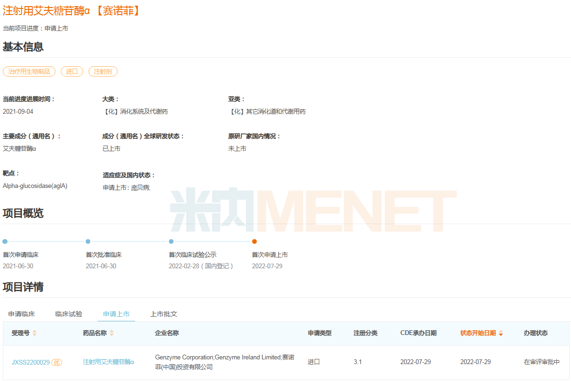Open the 上市批文 tab
Viewport: 571px width, 381px height.
pyautogui.click(x=164, y=314)
